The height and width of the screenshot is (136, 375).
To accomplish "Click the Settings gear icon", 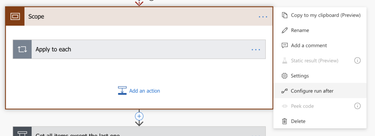I will click(284, 76).
